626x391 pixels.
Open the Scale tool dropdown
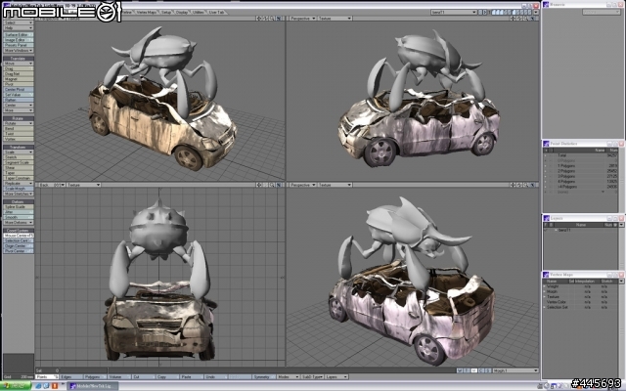click(x=19, y=152)
